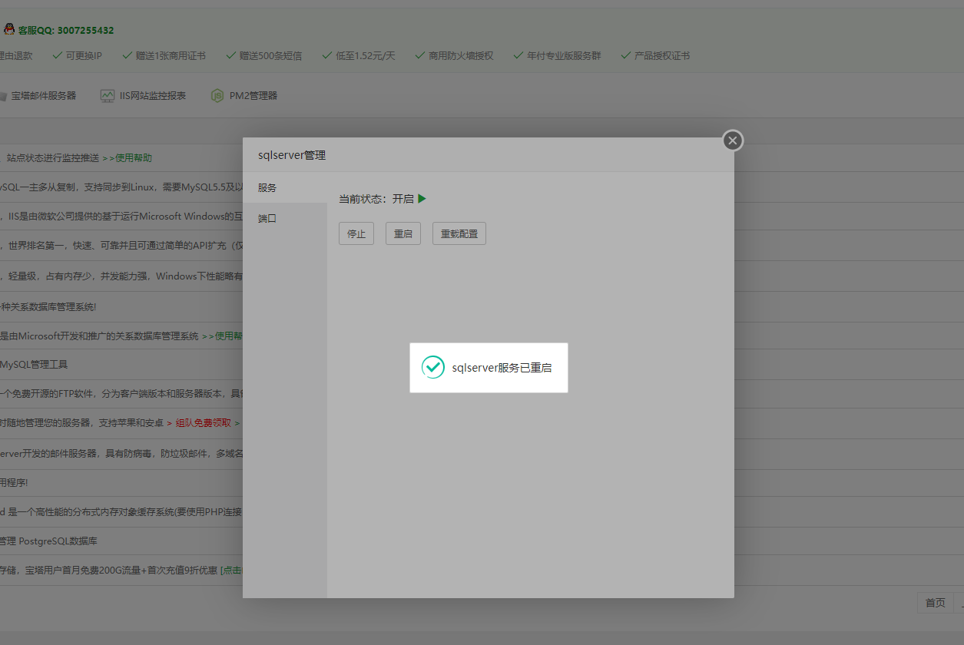Click the '是由Microsoft开发和推广的关系数据库管理系统' text
This screenshot has width=964, height=645.
point(99,336)
